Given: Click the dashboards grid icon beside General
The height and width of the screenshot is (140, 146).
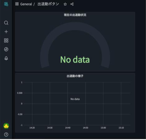Looking at the screenshot, I should pos(17,4).
